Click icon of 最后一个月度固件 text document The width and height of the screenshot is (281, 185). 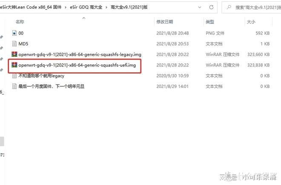pos(14,86)
